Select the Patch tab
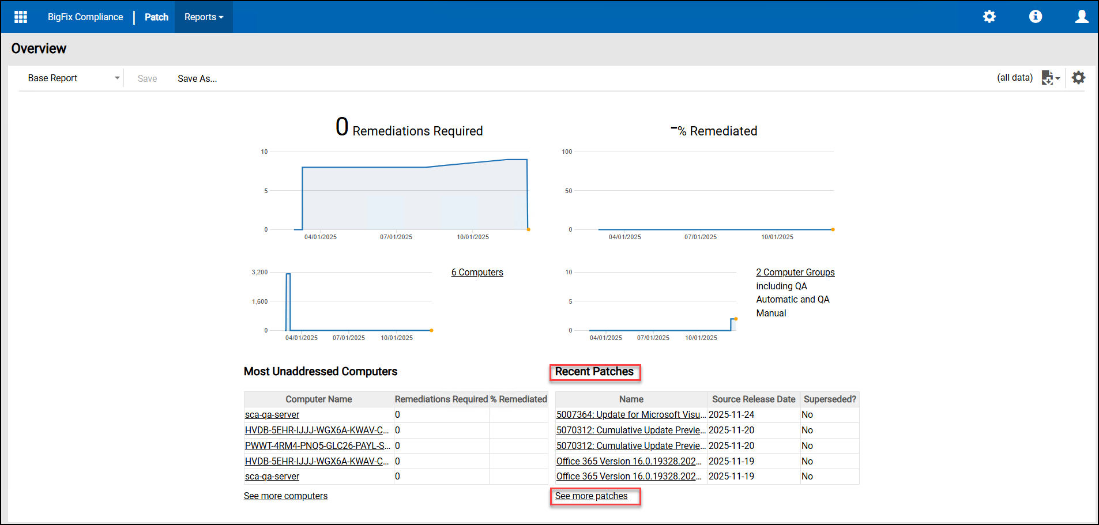 156,17
